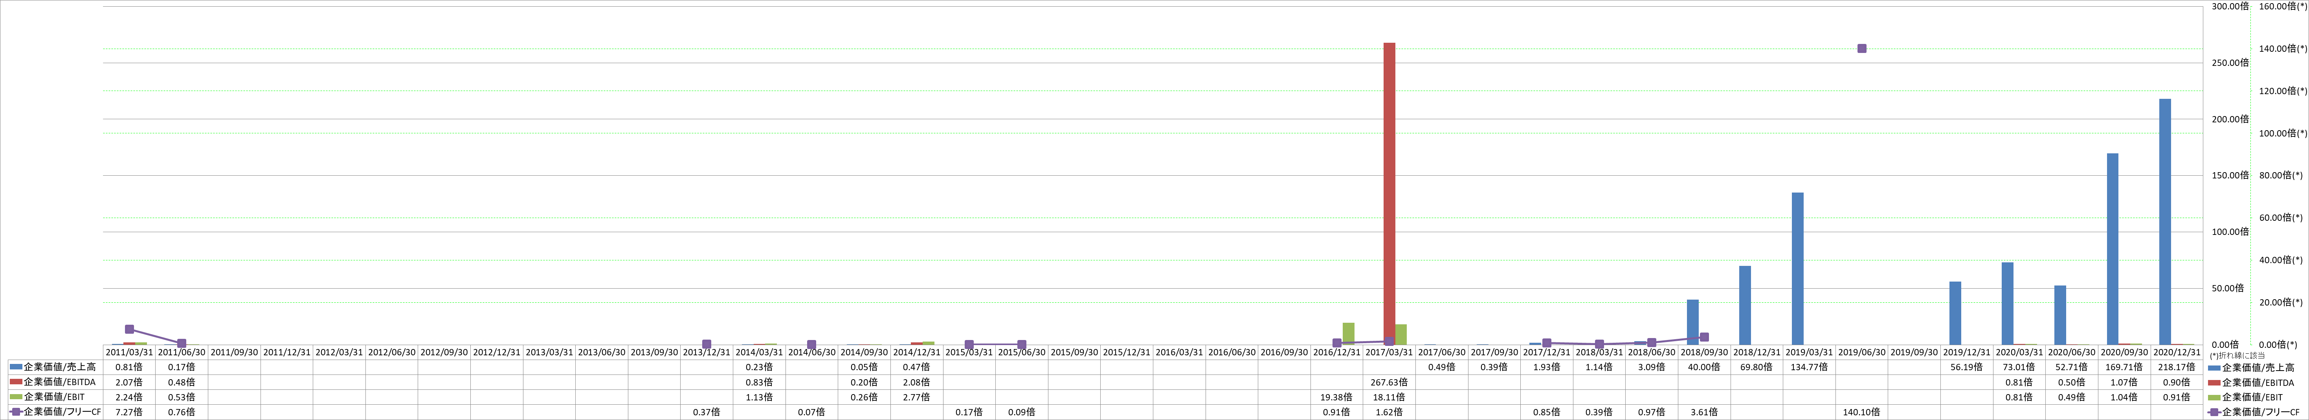The image size is (2309, 420).
Task: Click the blue bar at 2020/06/30
Action: pyautogui.click(x=2060, y=315)
